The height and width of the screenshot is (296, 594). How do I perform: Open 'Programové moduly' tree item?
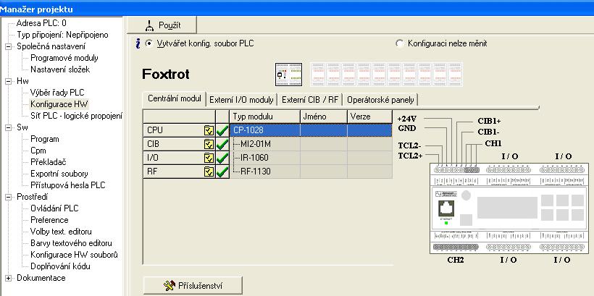64,59
